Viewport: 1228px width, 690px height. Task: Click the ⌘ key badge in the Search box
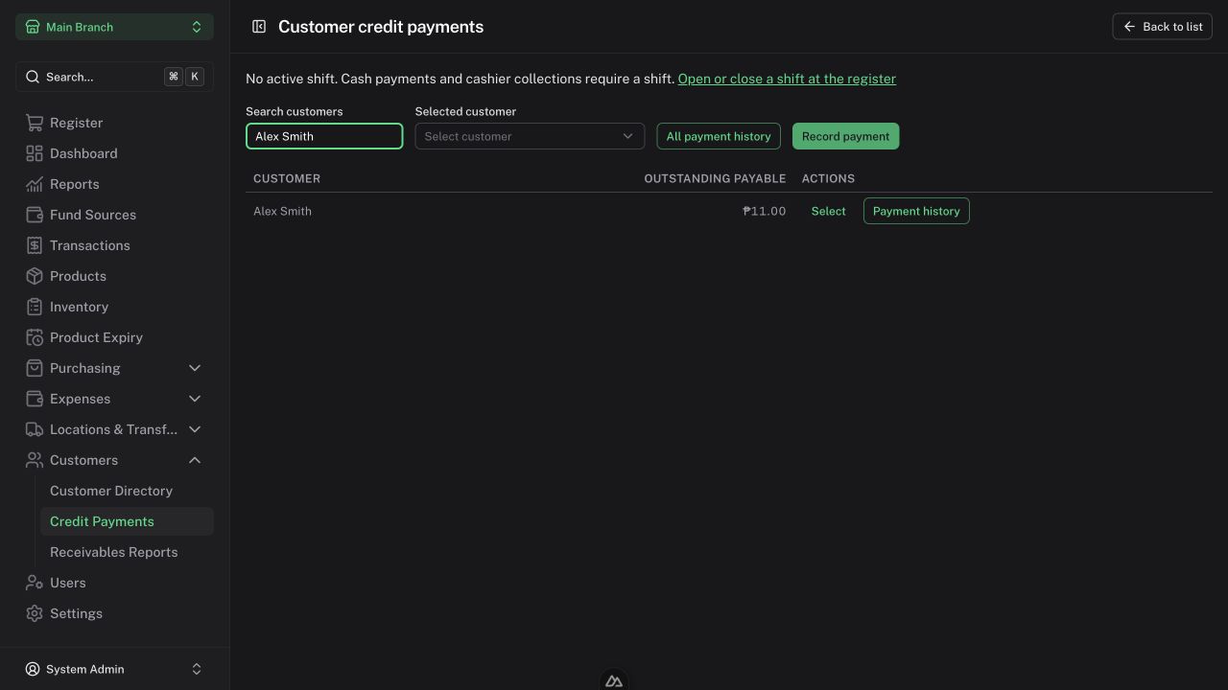(x=174, y=77)
